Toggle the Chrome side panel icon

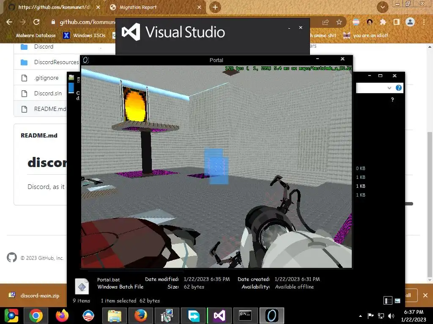pyautogui.click(x=396, y=22)
